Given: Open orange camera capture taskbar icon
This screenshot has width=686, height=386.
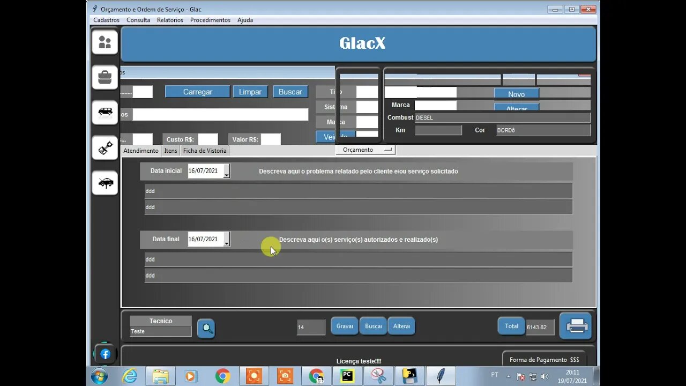Looking at the screenshot, I should click(x=285, y=376).
